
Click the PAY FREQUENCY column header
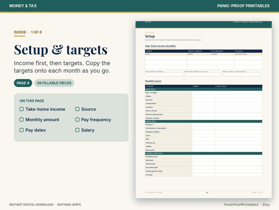[217, 51]
